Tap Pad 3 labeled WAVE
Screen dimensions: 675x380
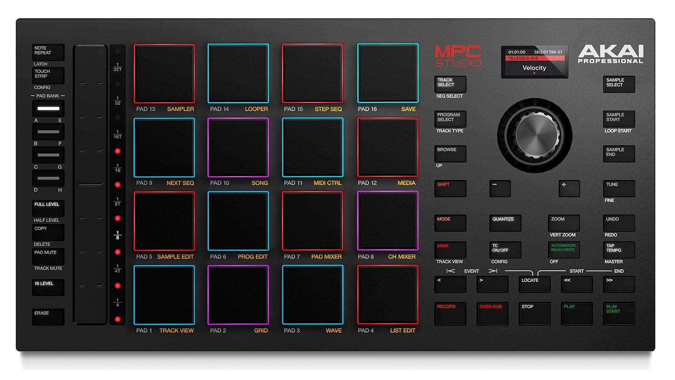(x=312, y=295)
